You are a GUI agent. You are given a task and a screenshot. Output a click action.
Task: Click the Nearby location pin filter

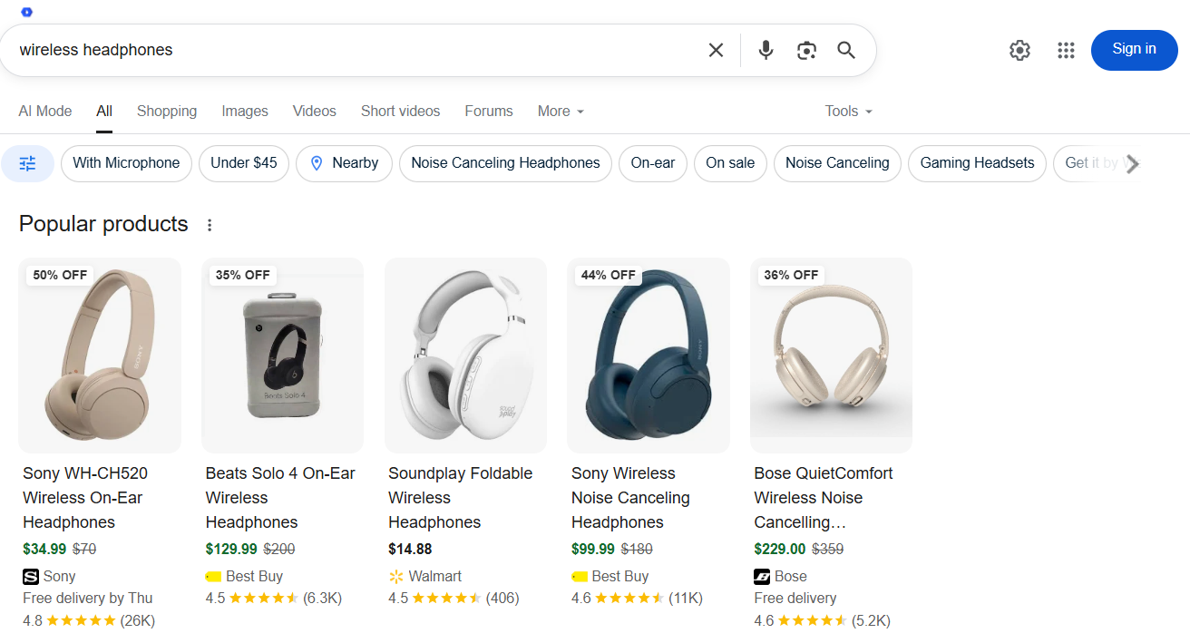344,163
